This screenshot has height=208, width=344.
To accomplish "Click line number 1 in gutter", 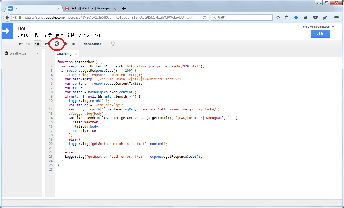I will coord(52,62).
